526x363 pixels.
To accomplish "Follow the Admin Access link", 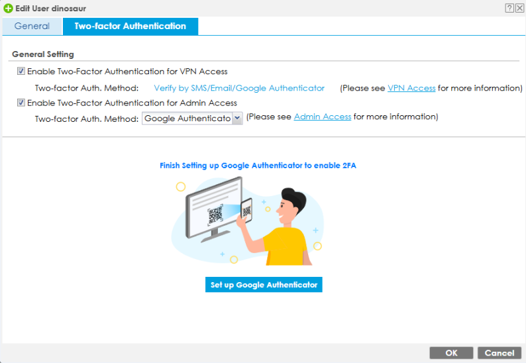I will click(x=322, y=117).
